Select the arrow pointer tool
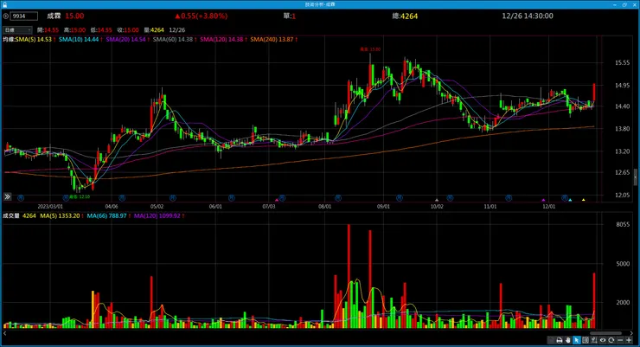 click(577, 340)
